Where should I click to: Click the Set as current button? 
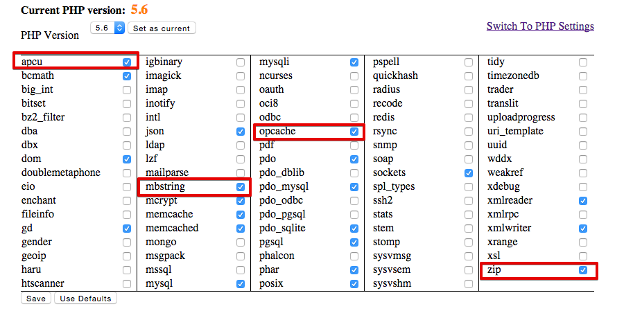tap(162, 28)
